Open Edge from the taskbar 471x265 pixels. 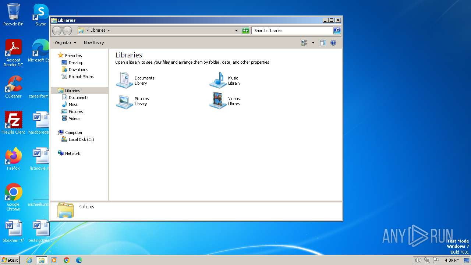(x=79, y=260)
